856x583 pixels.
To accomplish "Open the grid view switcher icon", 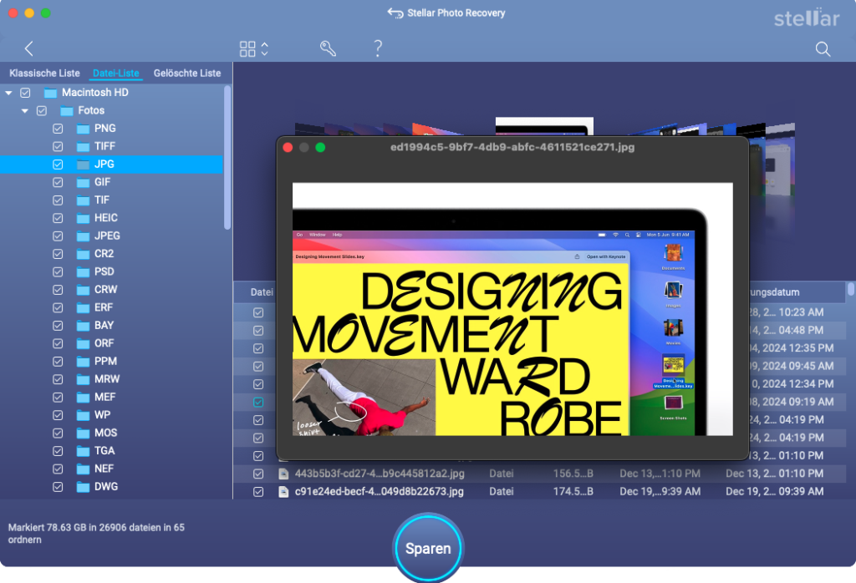I will tap(247, 48).
